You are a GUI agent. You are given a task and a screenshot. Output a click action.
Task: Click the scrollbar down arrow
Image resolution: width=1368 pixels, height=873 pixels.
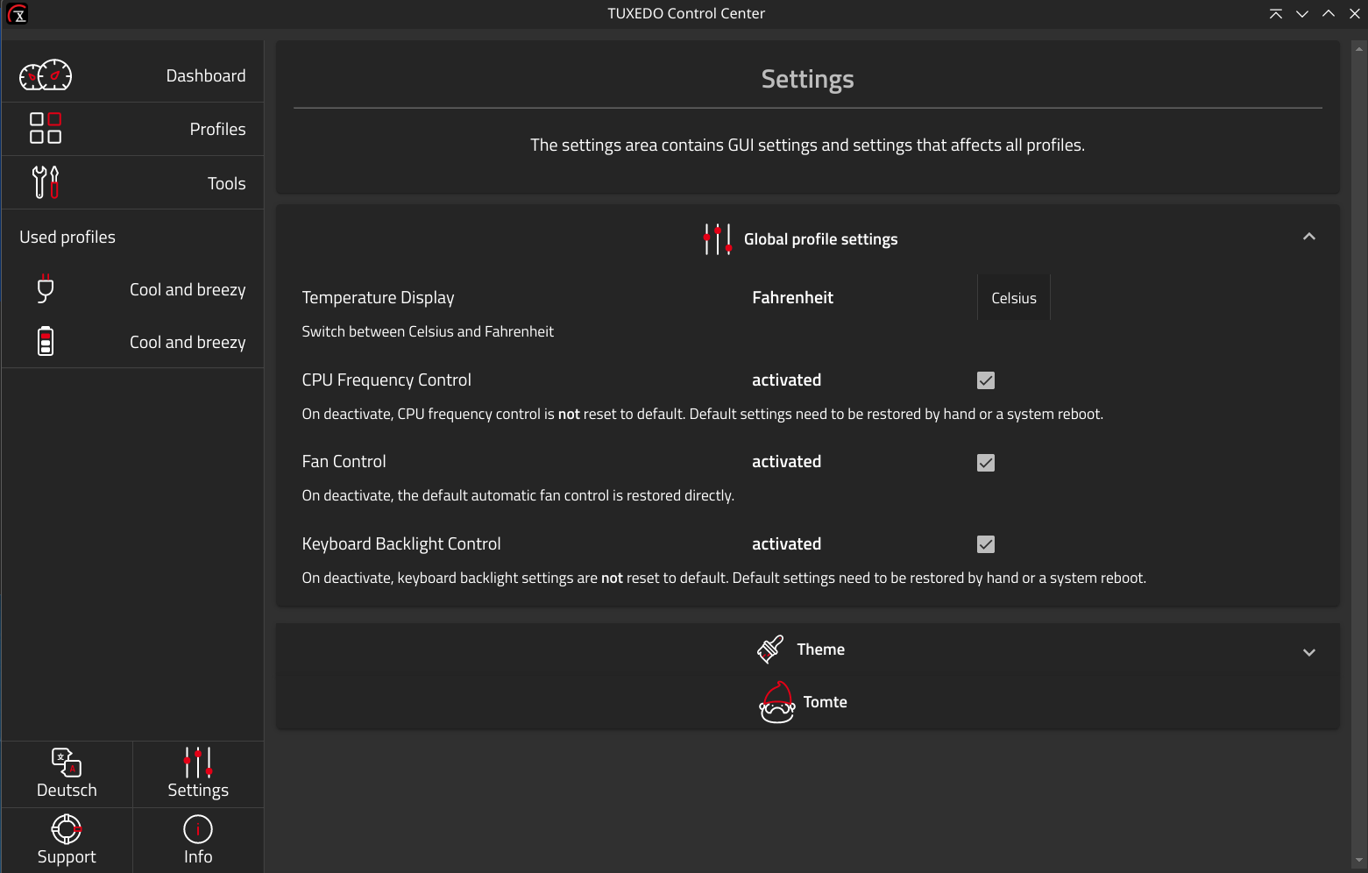(1359, 861)
